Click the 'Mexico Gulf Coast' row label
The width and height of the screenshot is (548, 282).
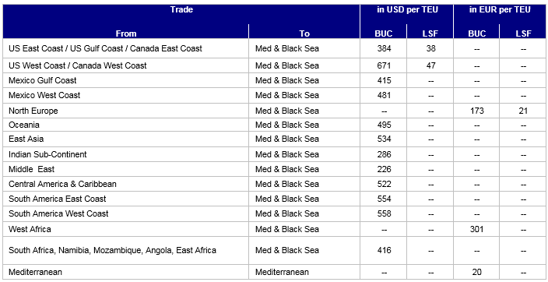(x=42, y=80)
